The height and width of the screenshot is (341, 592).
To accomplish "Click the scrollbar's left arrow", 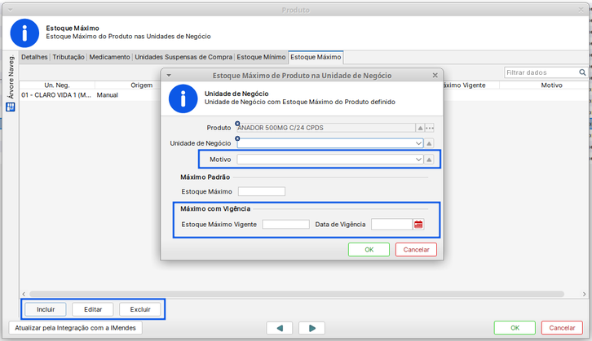I will pos(24,294).
